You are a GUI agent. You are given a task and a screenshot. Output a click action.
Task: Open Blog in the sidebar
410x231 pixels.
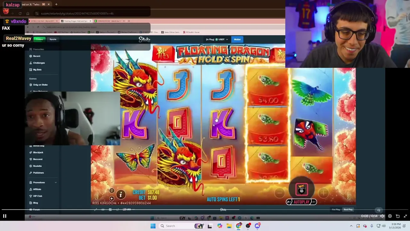[35, 203]
